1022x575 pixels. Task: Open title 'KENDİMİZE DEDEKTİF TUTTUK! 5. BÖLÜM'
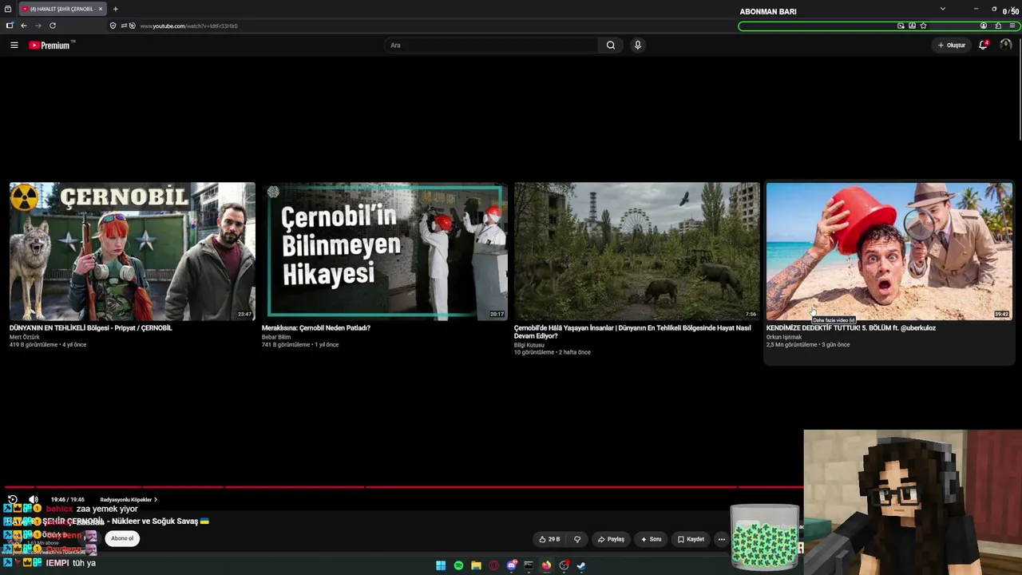pos(851,328)
